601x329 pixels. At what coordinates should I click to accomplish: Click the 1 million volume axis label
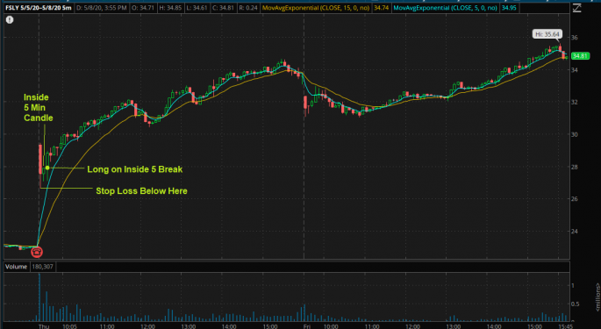pyautogui.click(x=573, y=285)
